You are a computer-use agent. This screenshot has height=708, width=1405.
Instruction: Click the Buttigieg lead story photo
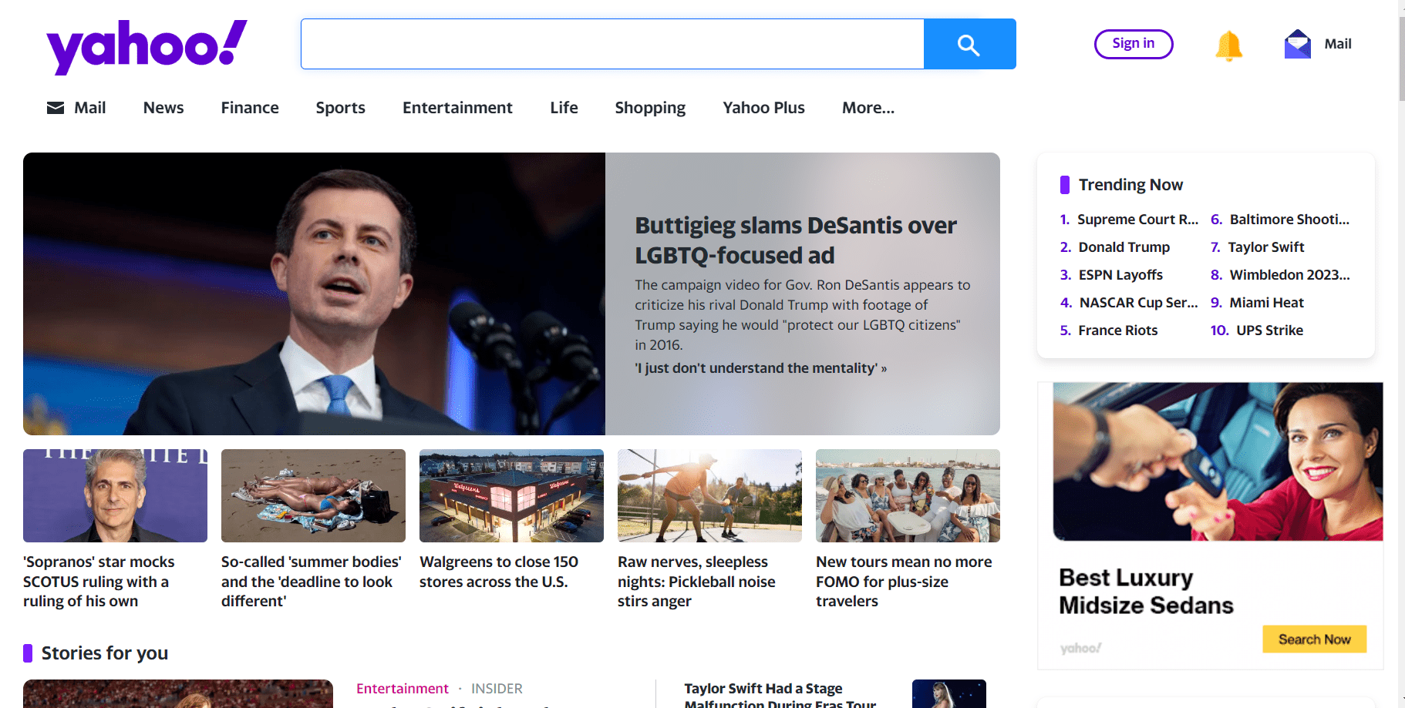[x=314, y=294]
